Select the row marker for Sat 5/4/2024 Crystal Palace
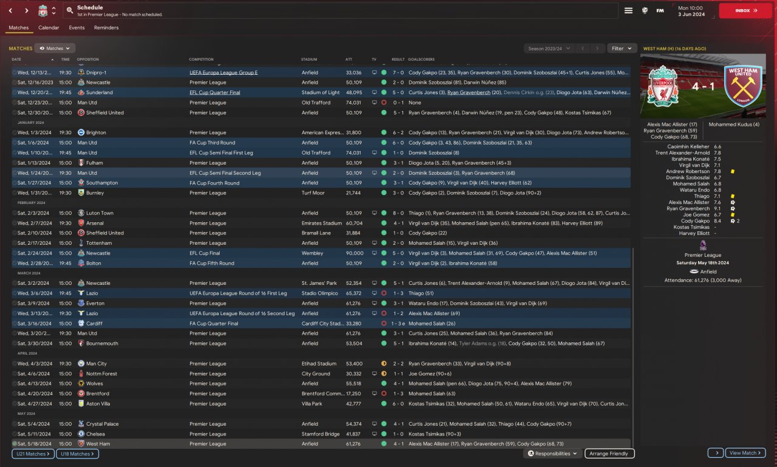Image resolution: width=777 pixels, height=467 pixels. 15,424
